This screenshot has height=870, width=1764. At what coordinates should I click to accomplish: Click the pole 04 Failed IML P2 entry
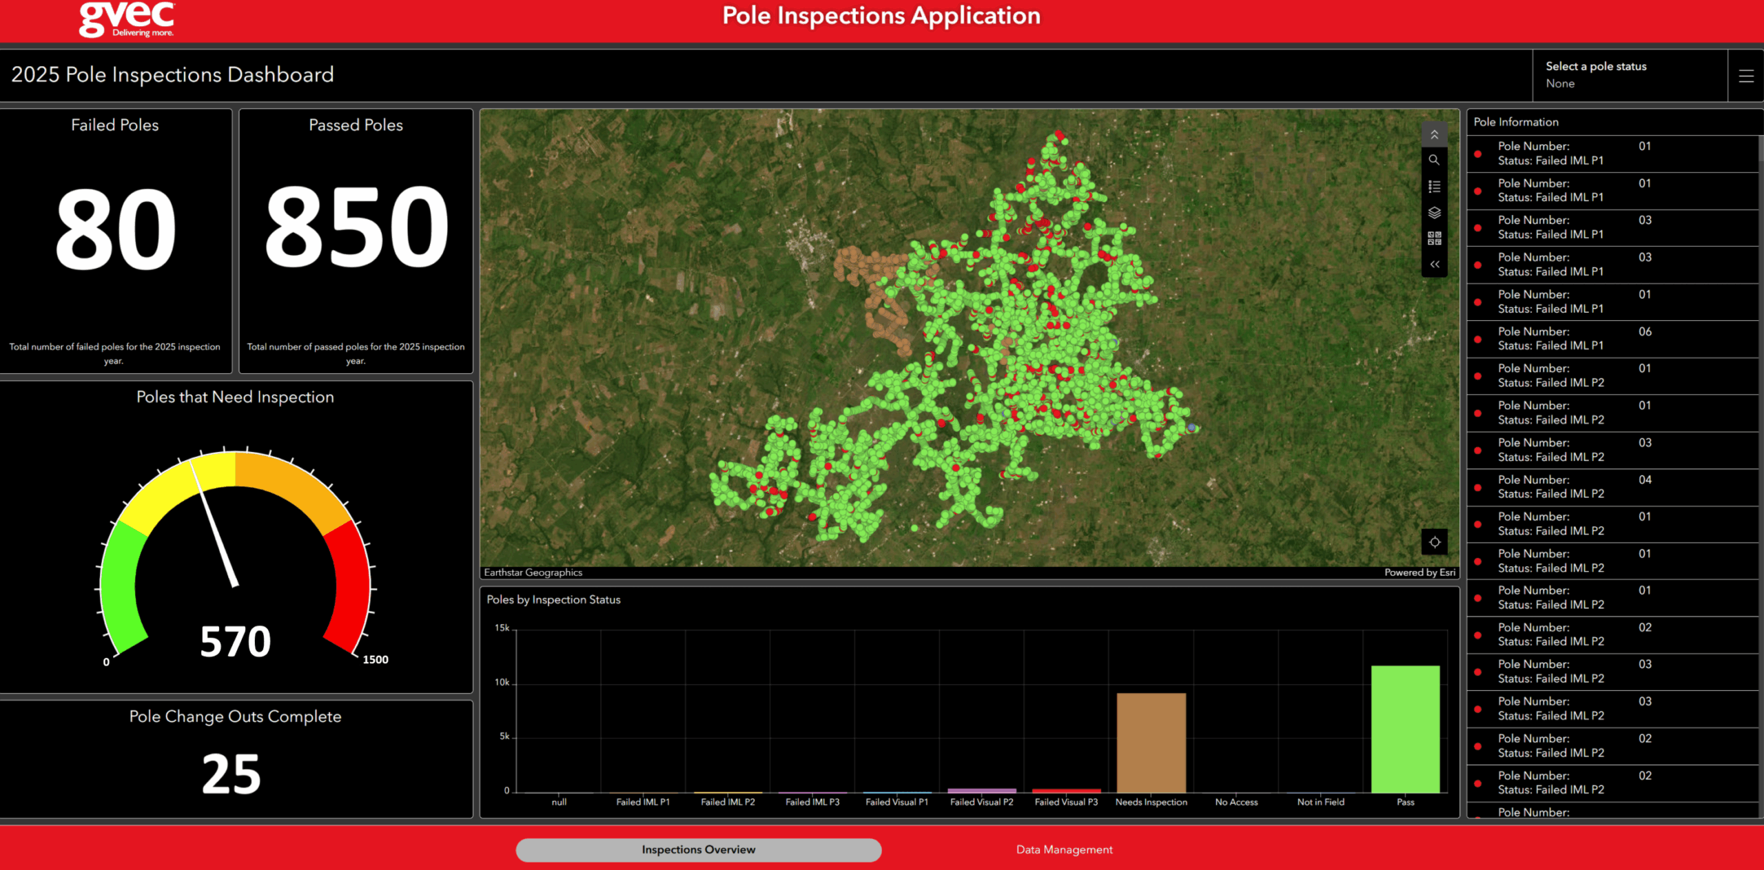point(1612,487)
